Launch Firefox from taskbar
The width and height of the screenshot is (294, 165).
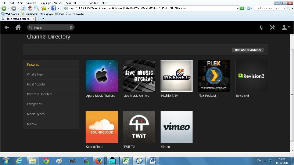98,161
